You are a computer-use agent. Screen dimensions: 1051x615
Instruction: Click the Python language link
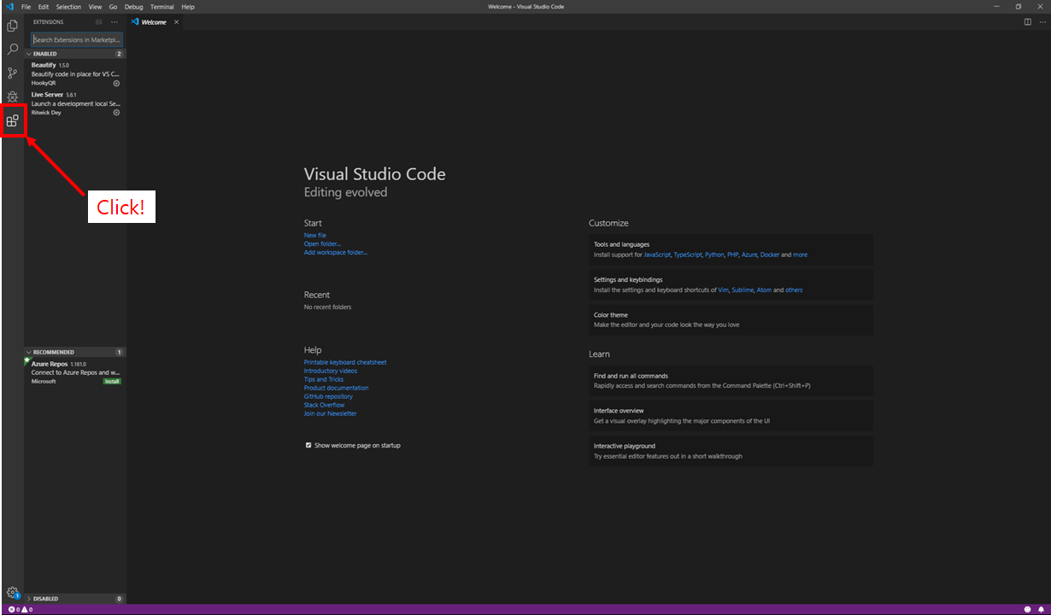pyautogui.click(x=714, y=255)
